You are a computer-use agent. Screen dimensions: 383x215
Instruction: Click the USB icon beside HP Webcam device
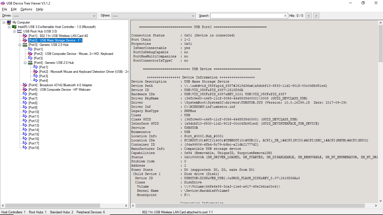(25, 90)
